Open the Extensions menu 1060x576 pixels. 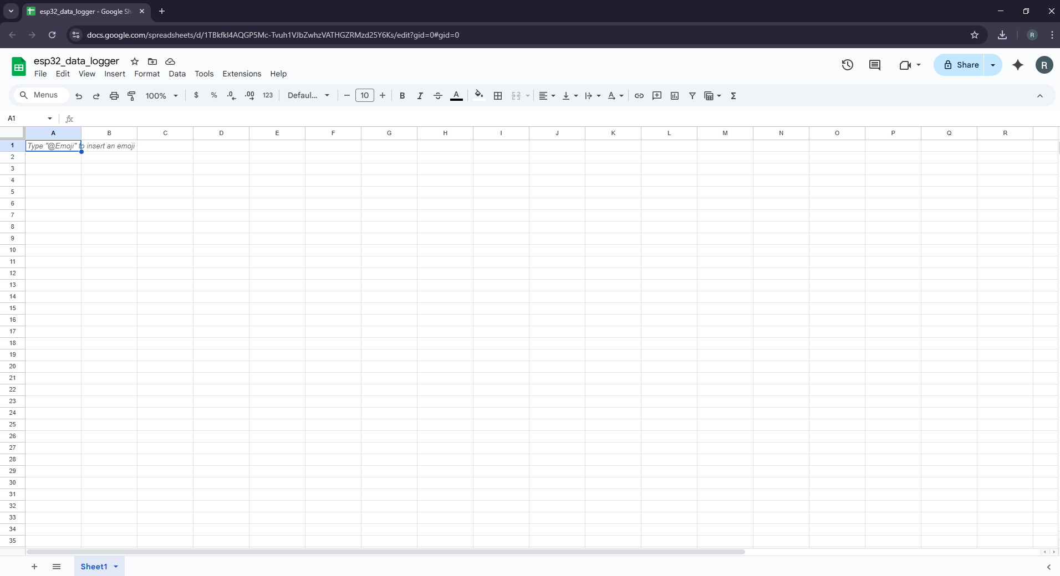click(x=242, y=74)
